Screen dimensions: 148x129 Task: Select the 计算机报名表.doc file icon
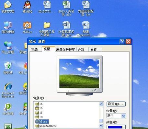[x=66, y=25]
